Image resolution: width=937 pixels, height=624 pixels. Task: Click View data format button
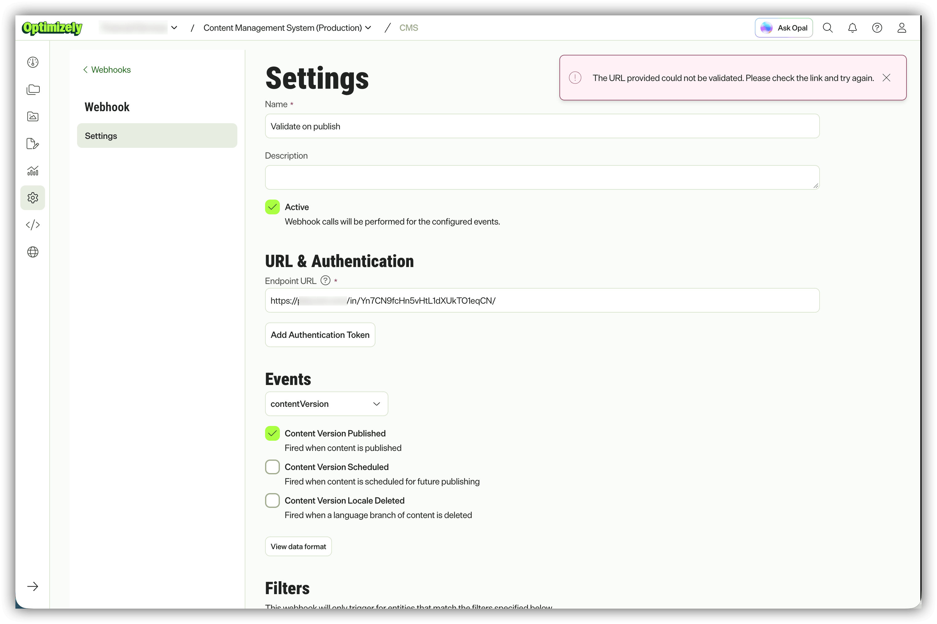coord(298,546)
